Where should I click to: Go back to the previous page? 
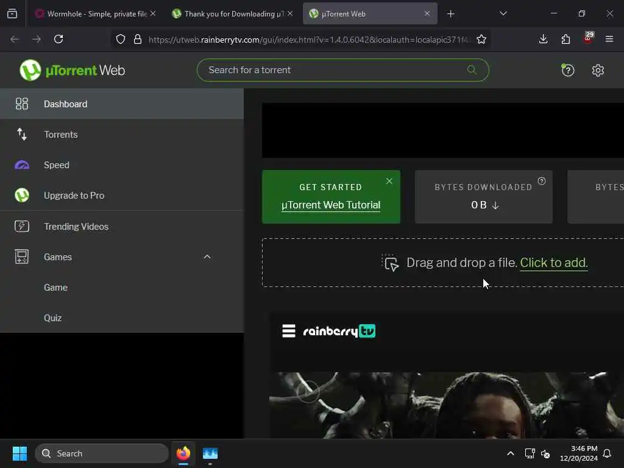point(15,39)
